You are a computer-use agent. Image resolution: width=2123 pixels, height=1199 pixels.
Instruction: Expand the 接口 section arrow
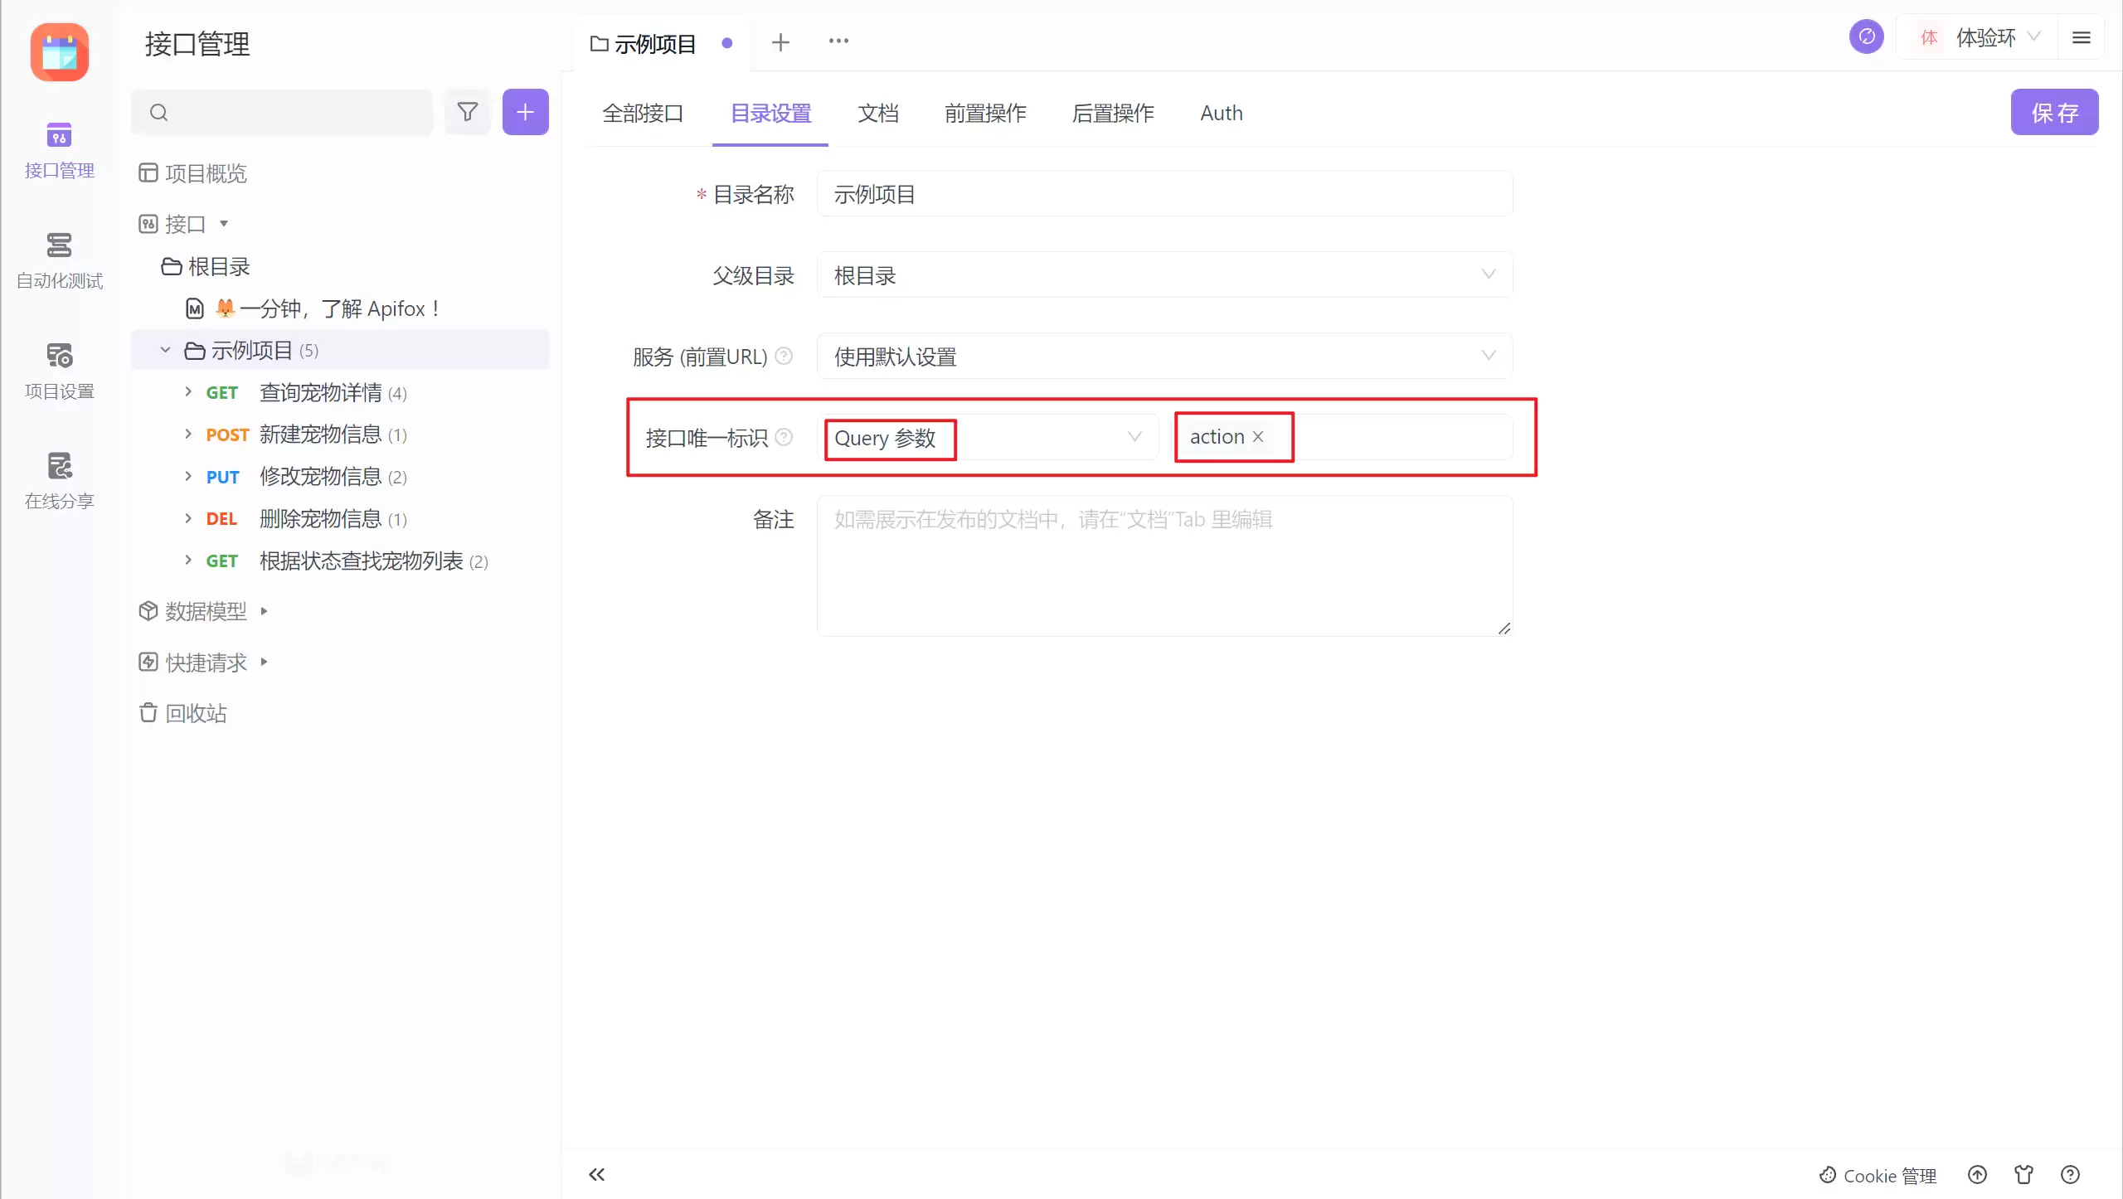click(224, 224)
